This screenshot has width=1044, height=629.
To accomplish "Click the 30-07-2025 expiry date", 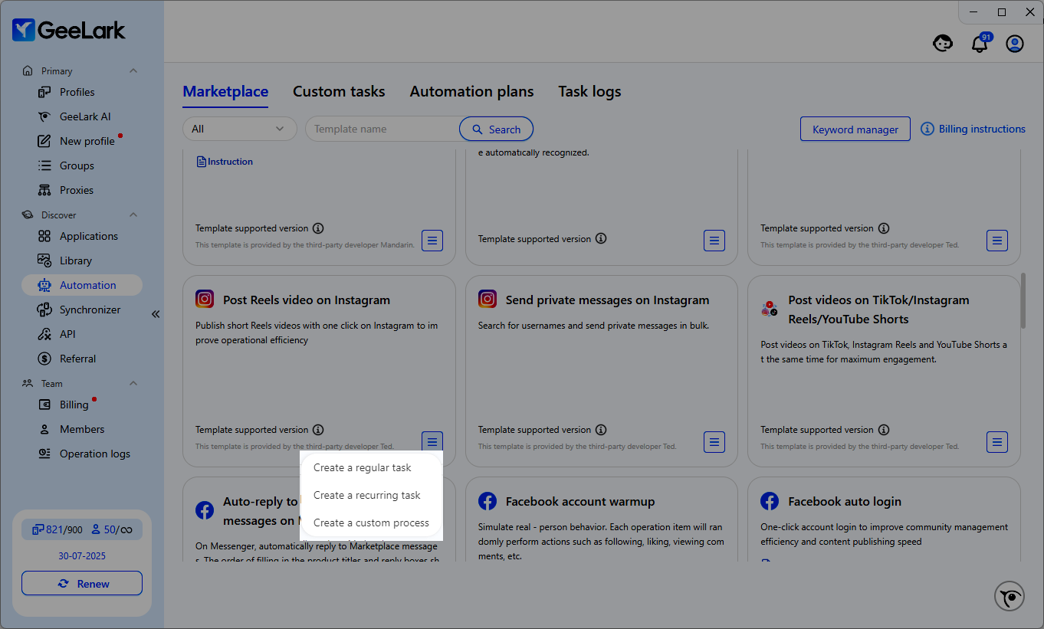I will pos(82,555).
